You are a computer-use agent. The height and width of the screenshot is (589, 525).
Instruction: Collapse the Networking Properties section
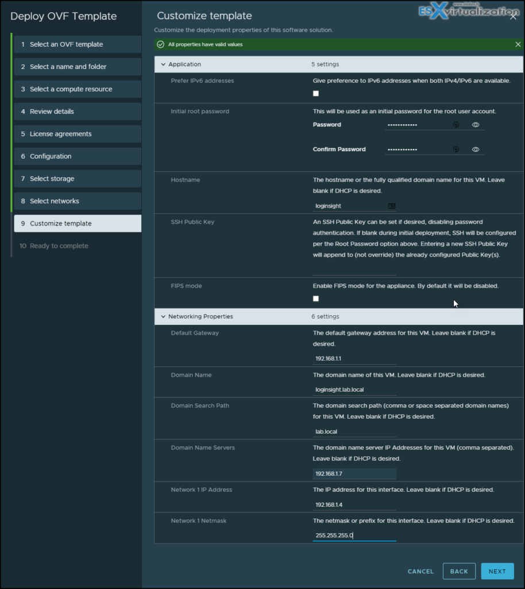coord(164,316)
